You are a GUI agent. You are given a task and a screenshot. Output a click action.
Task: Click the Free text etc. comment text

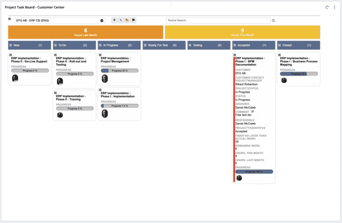pyautogui.click(x=244, y=115)
